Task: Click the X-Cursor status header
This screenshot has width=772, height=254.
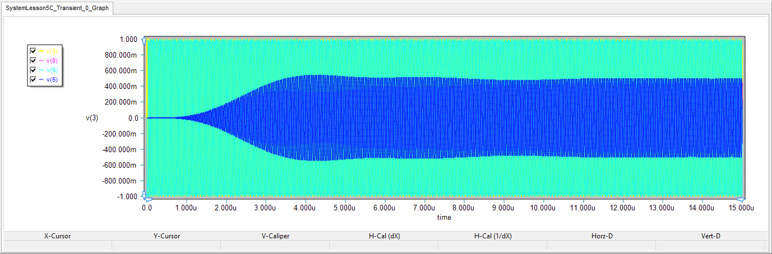Action: click(x=58, y=236)
